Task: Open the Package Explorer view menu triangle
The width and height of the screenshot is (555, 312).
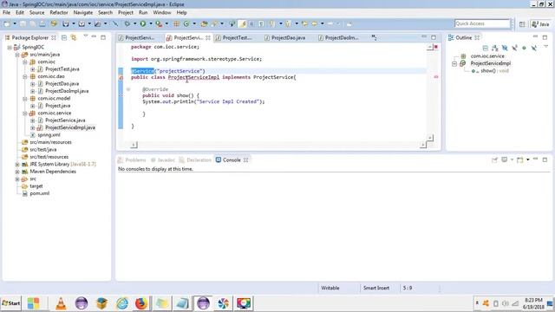Action: 85,36
